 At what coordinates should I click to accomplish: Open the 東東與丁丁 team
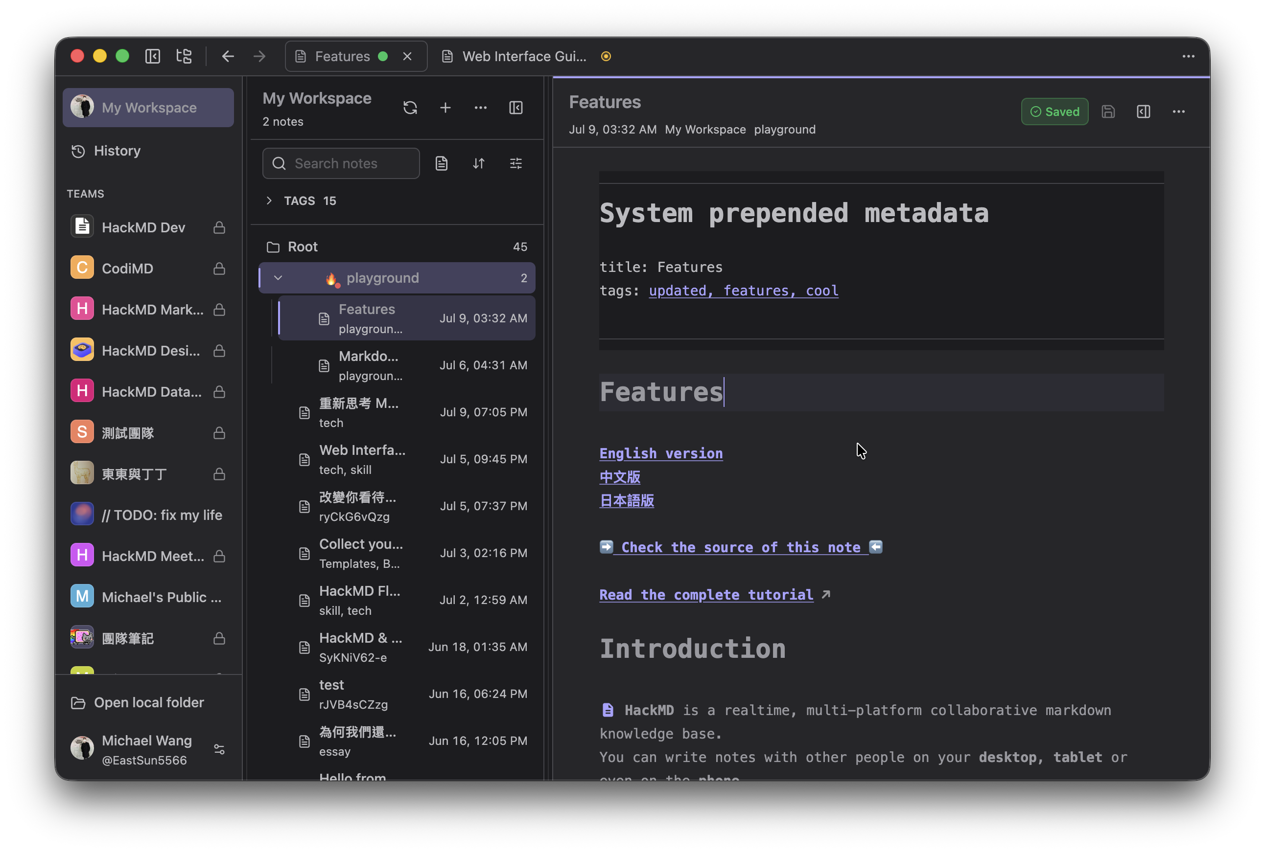pyautogui.click(x=148, y=473)
